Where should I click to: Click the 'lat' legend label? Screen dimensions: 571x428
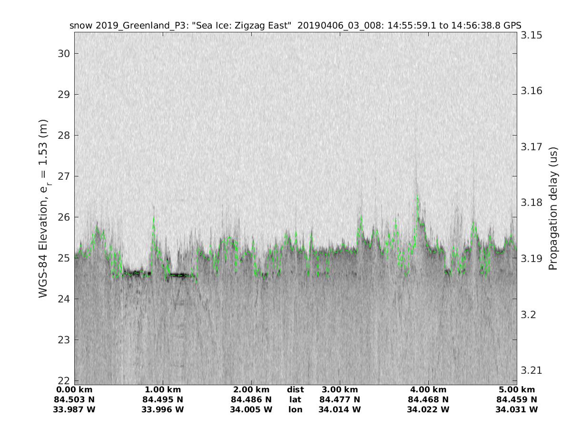[x=295, y=399]
